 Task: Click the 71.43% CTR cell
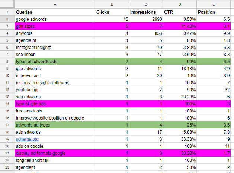click(180, 26)
